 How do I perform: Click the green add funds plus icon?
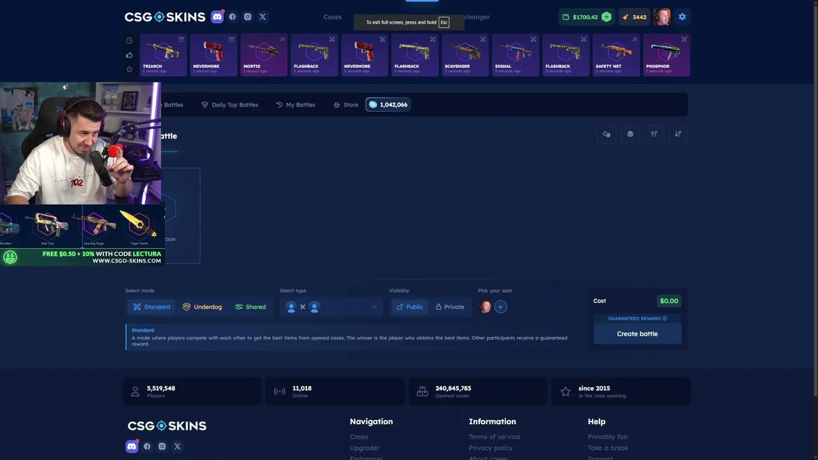[606, 17]
